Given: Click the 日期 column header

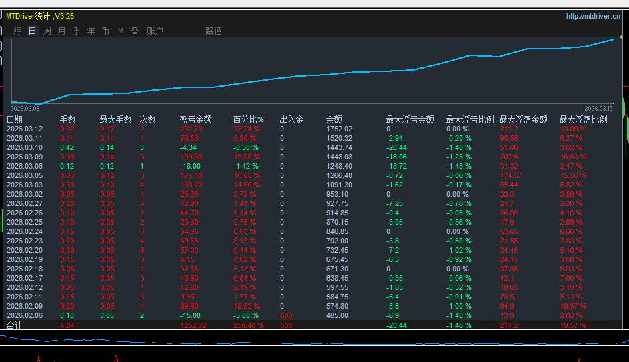Looking at the screenshot, I should pyautogui.click(x=15, y=119).
